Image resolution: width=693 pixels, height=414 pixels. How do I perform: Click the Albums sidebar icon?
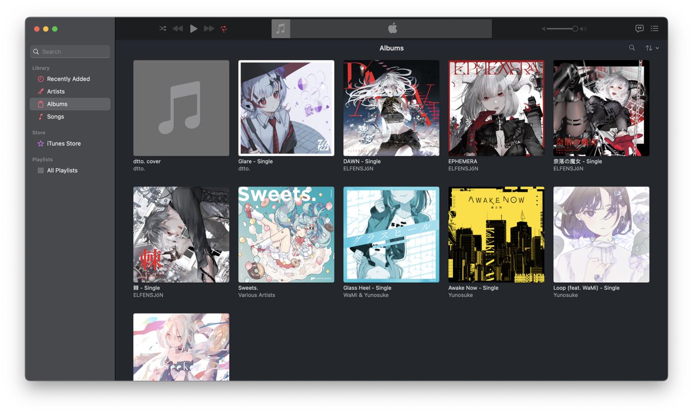tap(40, 104)
